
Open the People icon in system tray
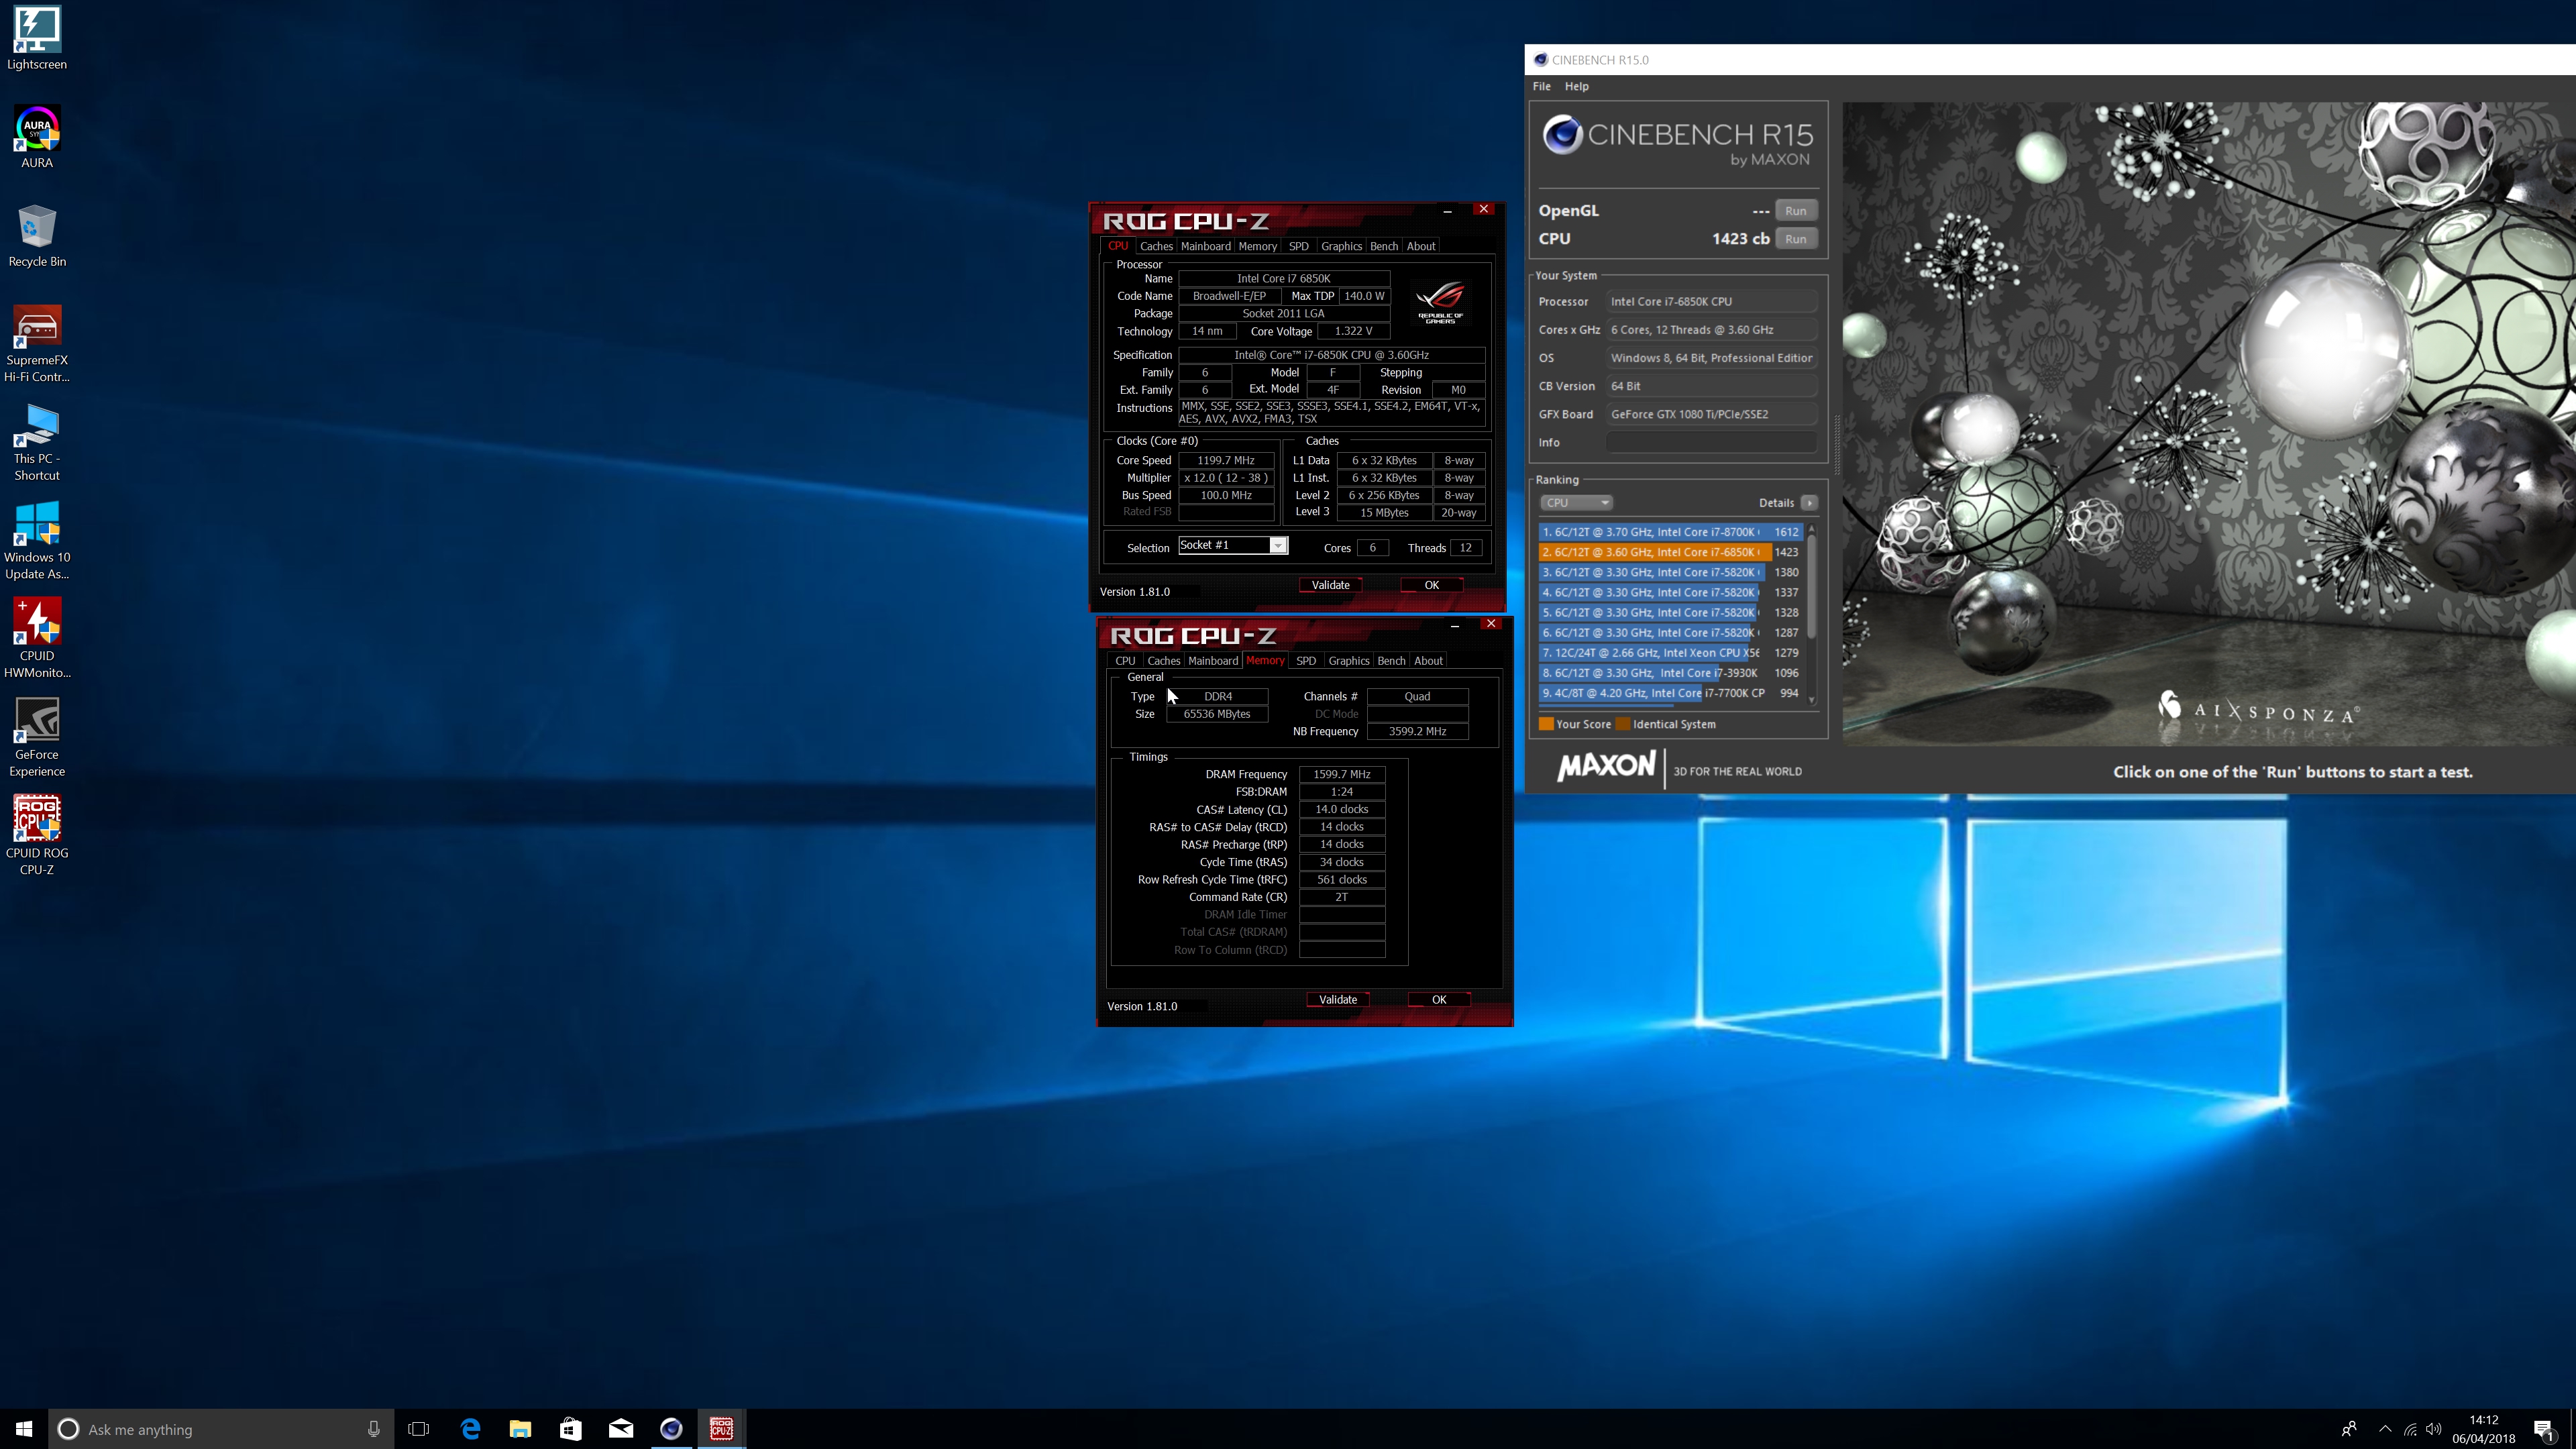click(x=2349, y=1429)
